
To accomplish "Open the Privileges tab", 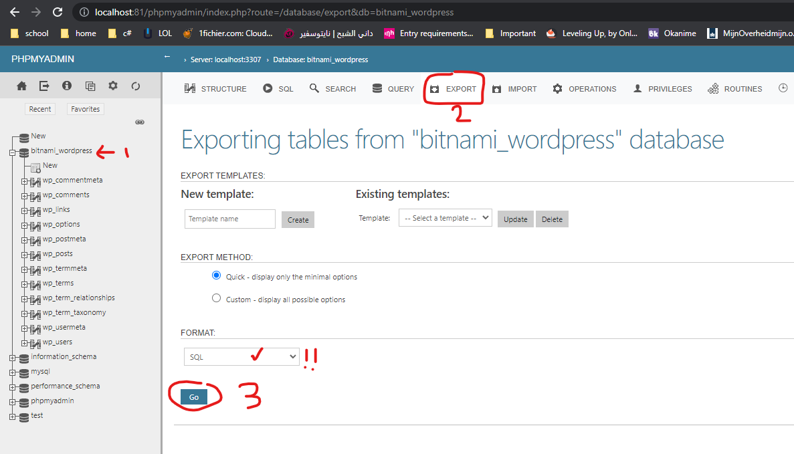I will (x=662, y=88).
